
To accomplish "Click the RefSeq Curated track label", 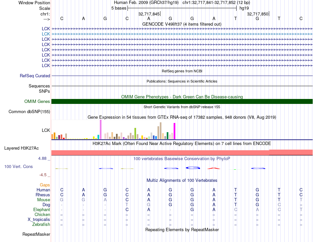I will click(x=35, y=76).
